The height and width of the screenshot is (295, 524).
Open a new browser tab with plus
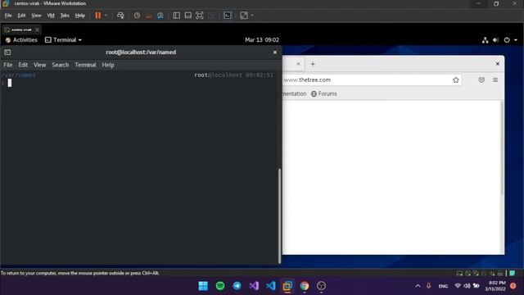tap(313, 64)
